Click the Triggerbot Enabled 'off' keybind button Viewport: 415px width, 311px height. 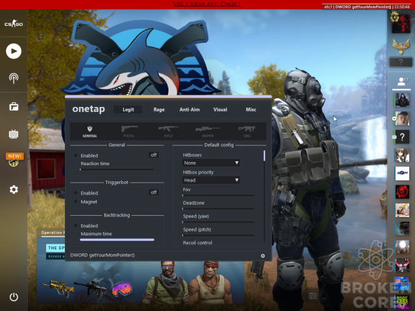[154, 192]
